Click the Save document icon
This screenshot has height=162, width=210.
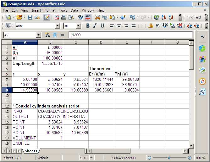(x=30, y=17)
